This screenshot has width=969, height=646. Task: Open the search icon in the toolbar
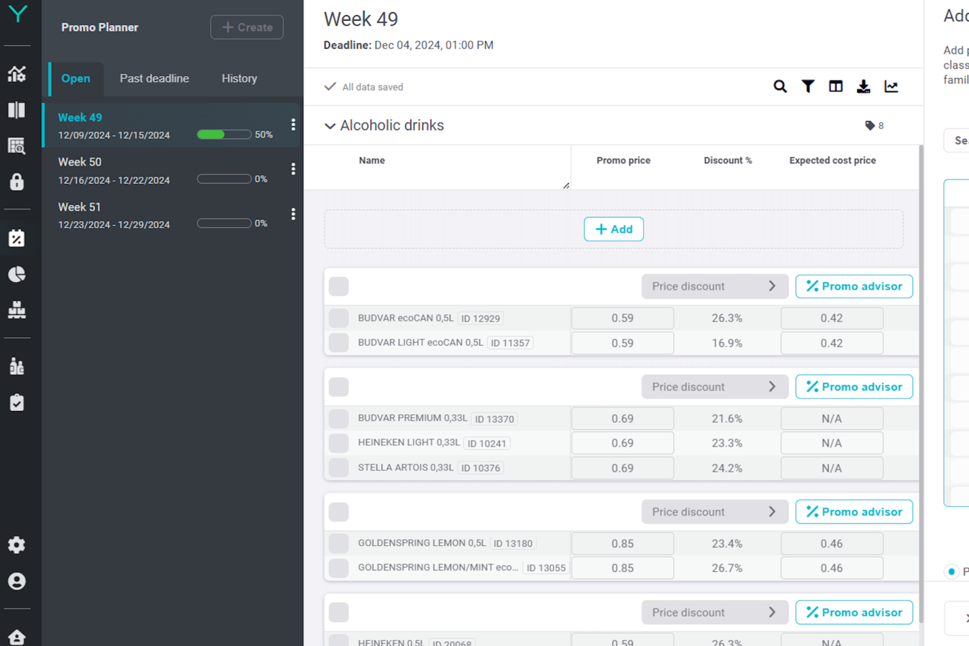(780, 86)
